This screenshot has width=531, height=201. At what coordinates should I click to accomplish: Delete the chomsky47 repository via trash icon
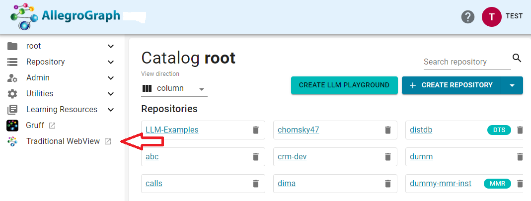388,130
